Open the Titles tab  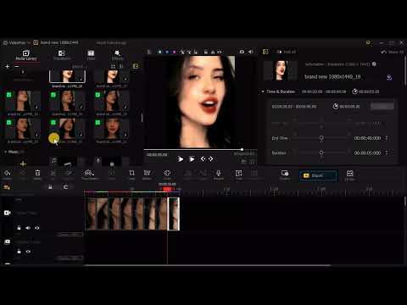pyautogui.click(x=91, y=55)
